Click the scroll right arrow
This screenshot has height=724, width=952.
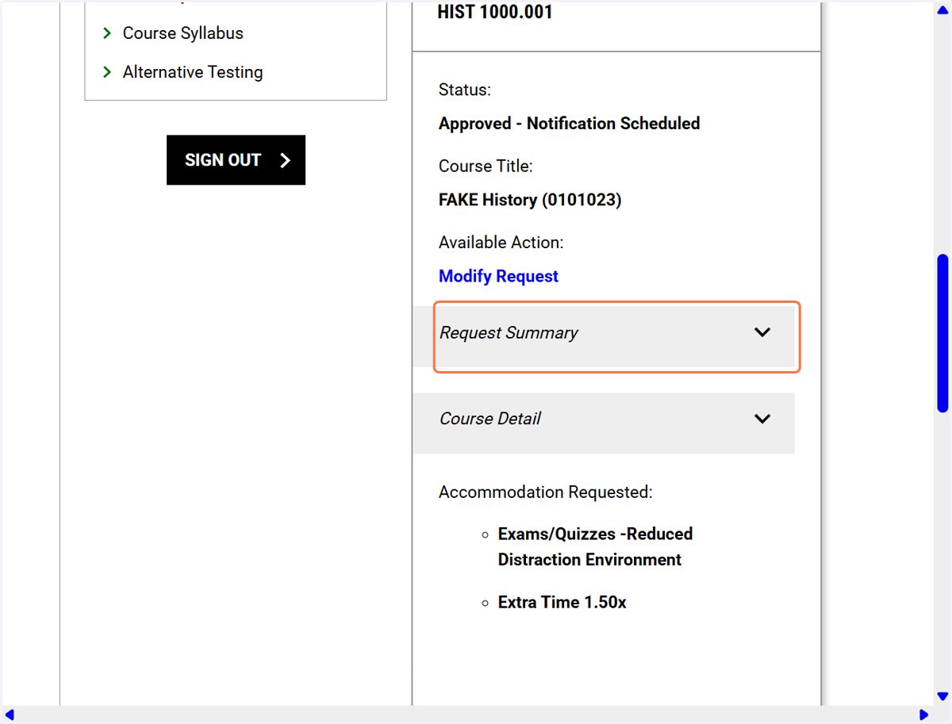[x=923, y=714]
